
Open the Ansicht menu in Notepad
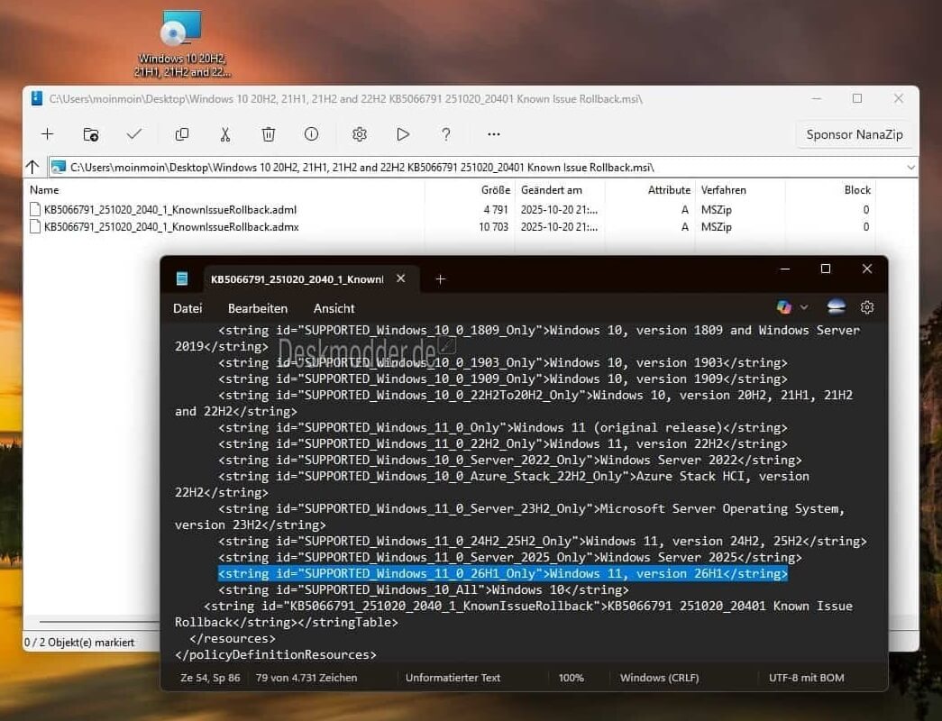click(334, 307)
